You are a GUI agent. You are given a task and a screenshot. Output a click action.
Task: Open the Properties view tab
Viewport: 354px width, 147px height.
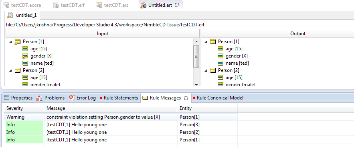click(x=18, y=98)
